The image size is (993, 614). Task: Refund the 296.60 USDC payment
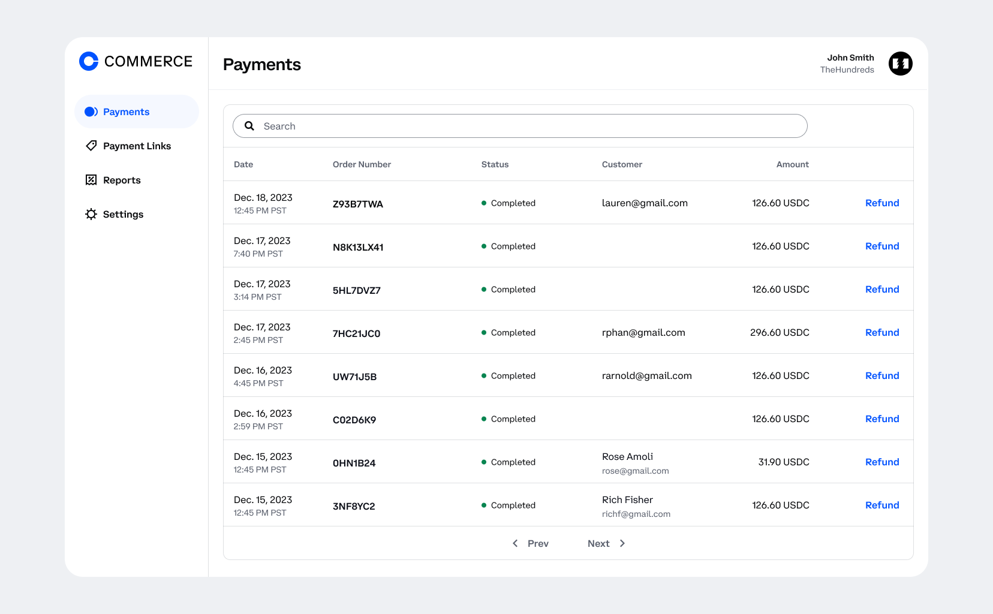(881, 332)
